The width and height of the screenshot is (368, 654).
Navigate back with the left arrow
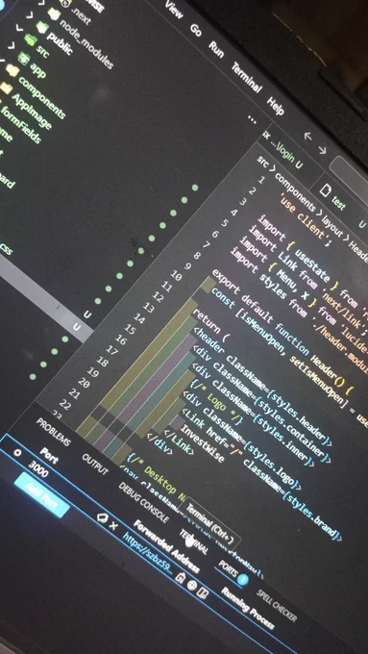pos(308,136)
